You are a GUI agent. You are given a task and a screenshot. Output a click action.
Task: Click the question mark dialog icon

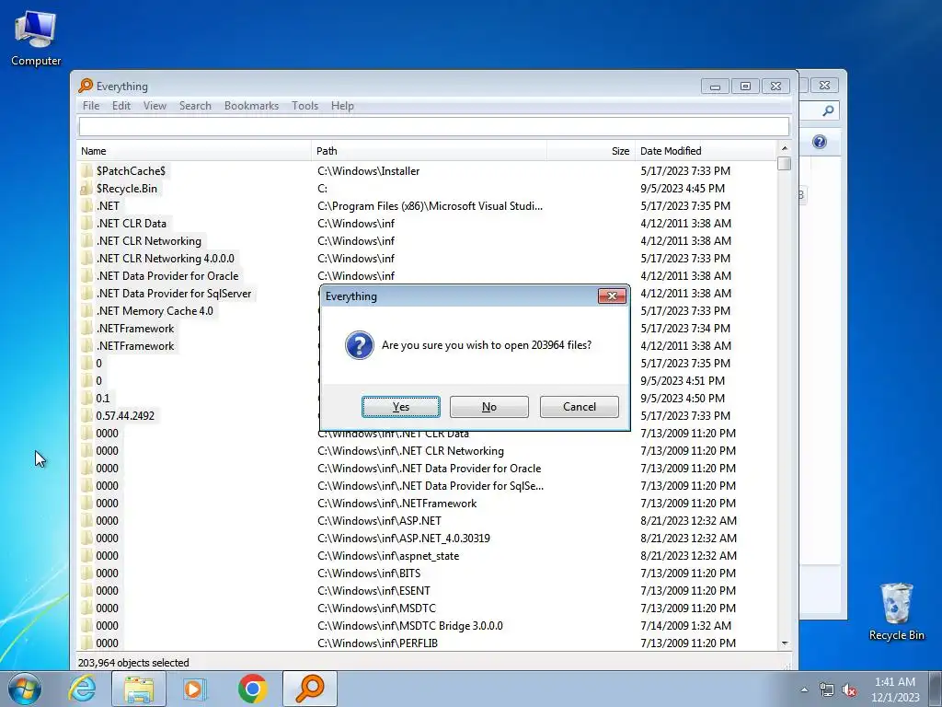pos(360,345)
